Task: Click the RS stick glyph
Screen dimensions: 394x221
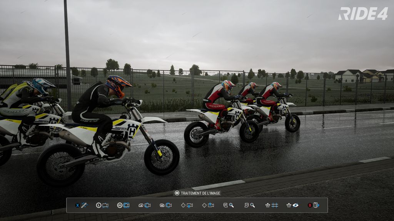Action: (120, 206)
